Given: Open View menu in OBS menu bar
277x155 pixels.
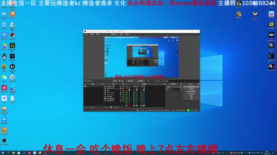Looking at the screenshot, I should 98,34.
